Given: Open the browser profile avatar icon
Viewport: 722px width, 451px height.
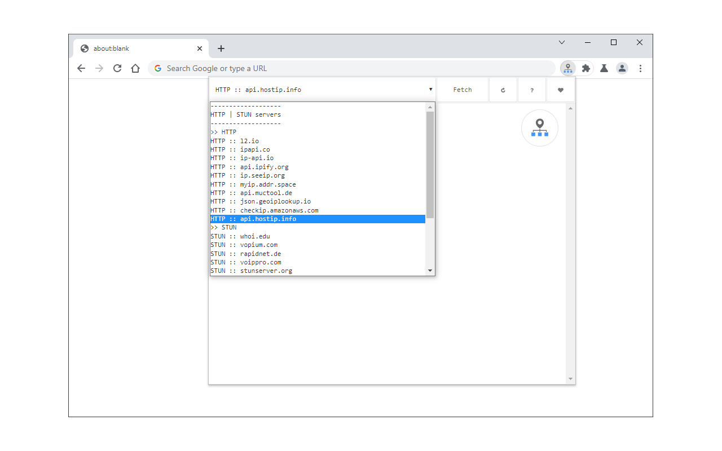Looking at the screenshot, I should click(622, 68).
